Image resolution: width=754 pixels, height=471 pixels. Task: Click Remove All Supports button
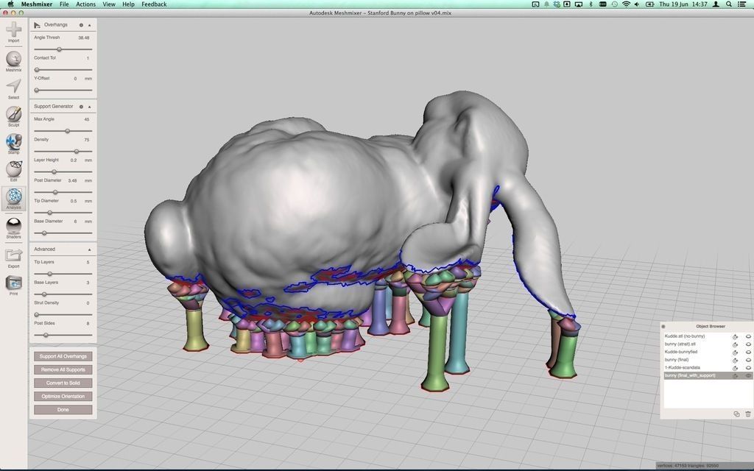(63, 370)
